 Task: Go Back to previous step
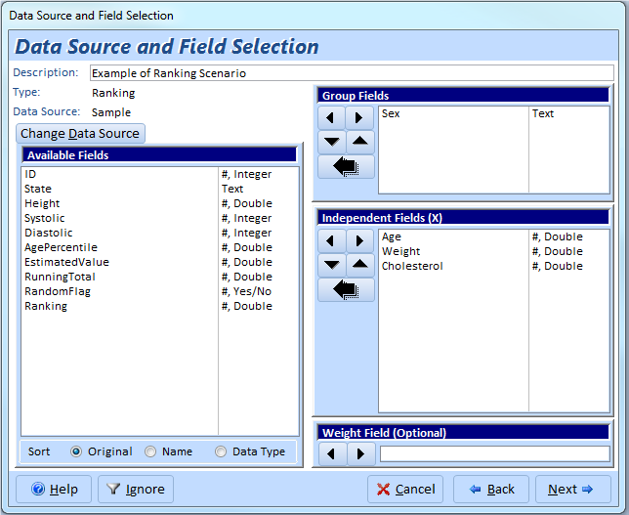(x=491, y=489)
